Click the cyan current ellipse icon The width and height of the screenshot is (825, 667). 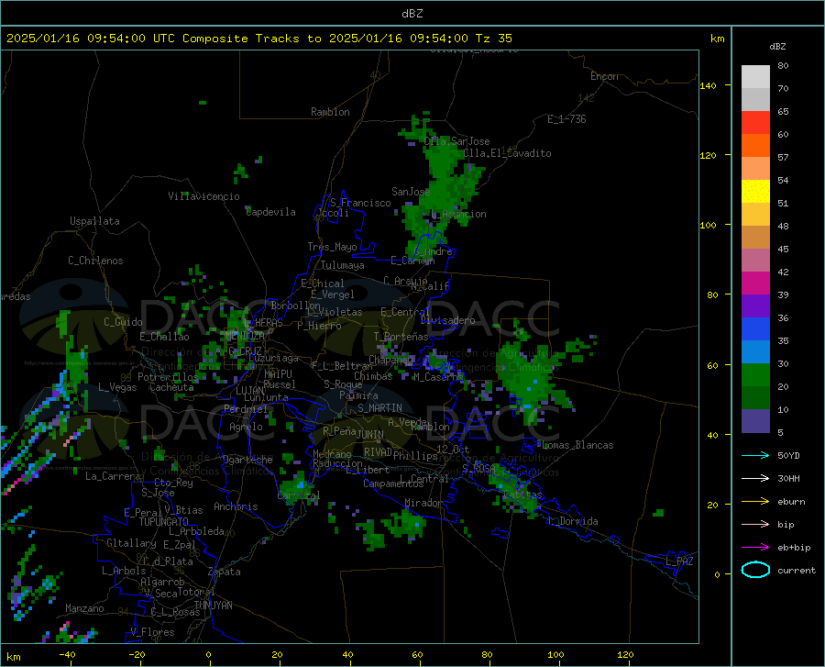click(x=755, y=570)
